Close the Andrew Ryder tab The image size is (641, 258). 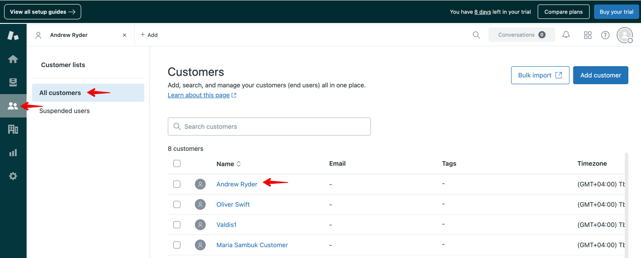(125, 35)
